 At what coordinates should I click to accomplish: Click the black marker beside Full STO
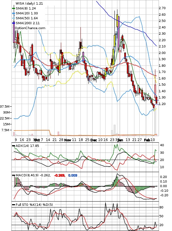[x=13, y=204]
